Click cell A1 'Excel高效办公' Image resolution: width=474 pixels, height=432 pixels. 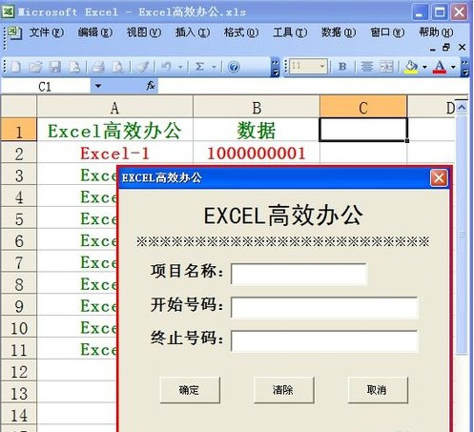tap(114, 130)
